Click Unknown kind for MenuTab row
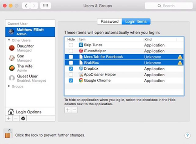The image size is (196, 144). pyautogui.click(x=152, y=57)
